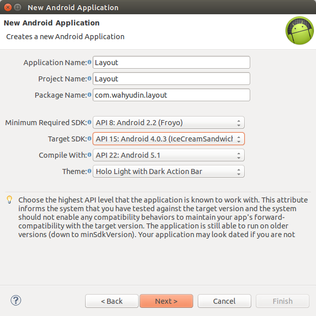Click the 'Package Name:' label
Screen dimensions: 316x316
tap(61, 95)
